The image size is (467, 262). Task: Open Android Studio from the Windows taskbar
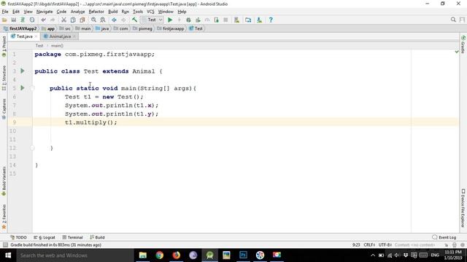coord(209,255)
